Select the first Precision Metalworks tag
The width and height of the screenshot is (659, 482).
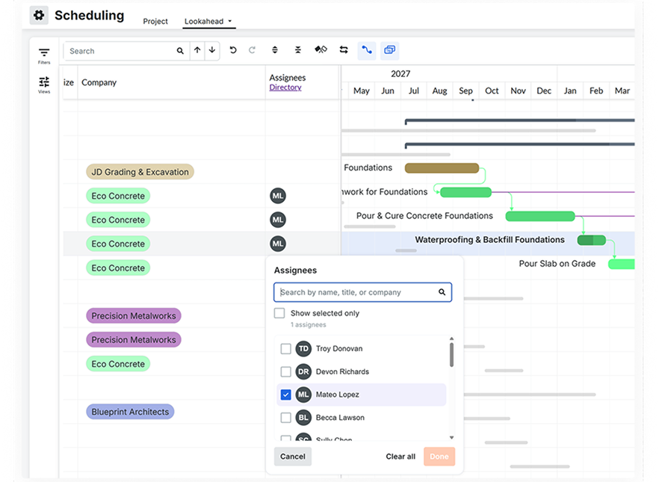point(134,316)
